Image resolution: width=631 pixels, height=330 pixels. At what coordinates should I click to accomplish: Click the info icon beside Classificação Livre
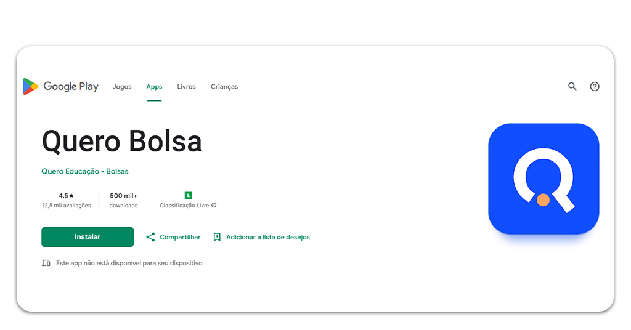[214, 206]
